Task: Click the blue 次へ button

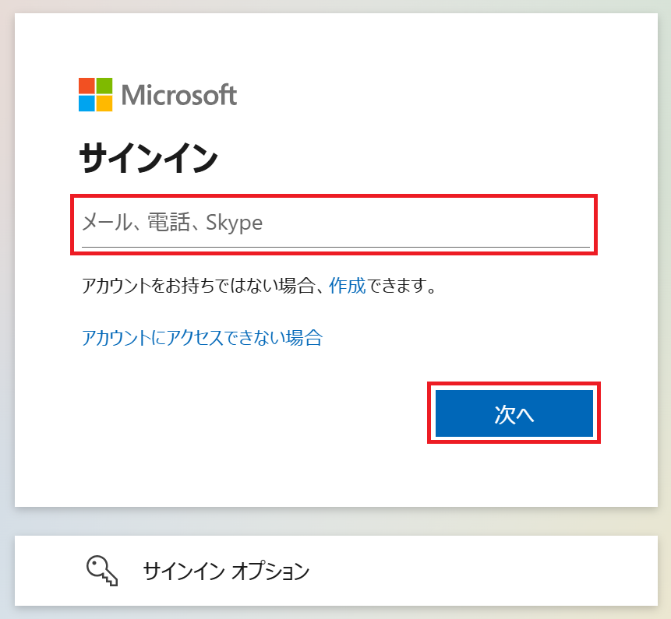Action: coord(514,413)
